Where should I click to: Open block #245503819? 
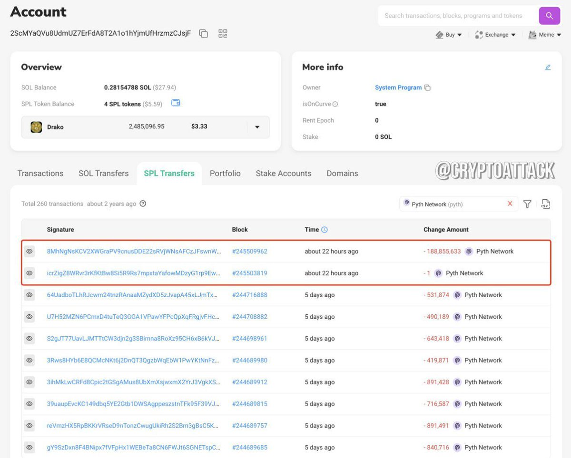(250, 273)
